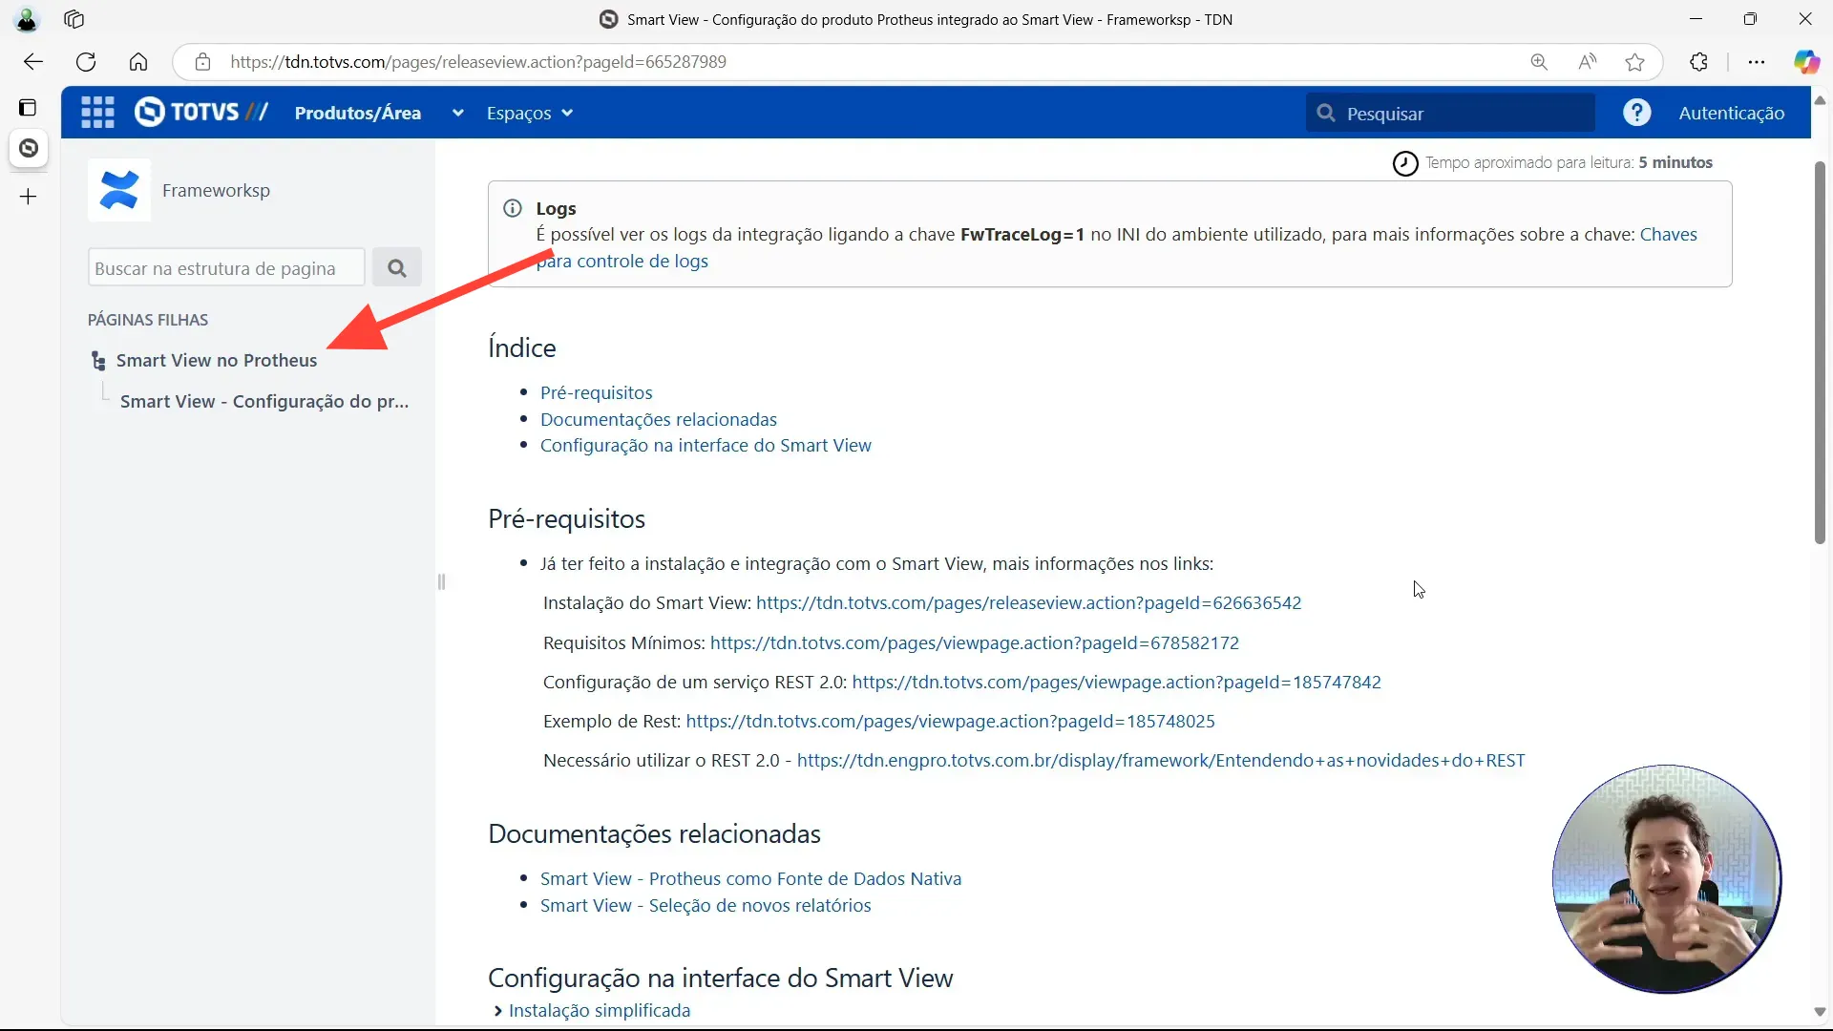The width and height of the screenshot is (1833, 1031).
Task: Click the Frameworksp space logo
Action: (x=118, y=189)
